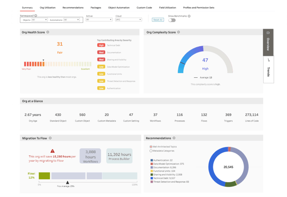Expand the Active filter dropdown
Viewport: 287px width, 197px height.
99,20
